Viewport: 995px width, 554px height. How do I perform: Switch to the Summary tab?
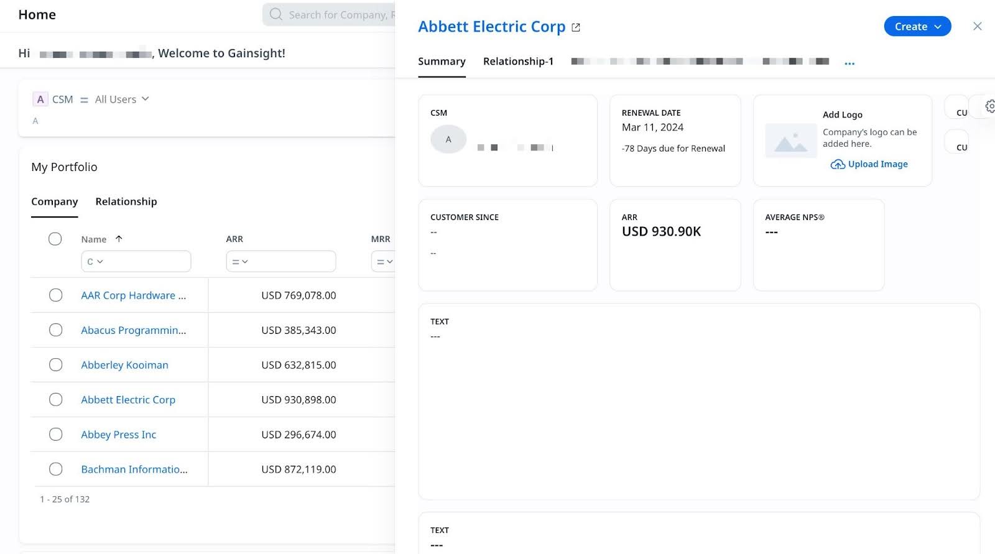(442, 62)
